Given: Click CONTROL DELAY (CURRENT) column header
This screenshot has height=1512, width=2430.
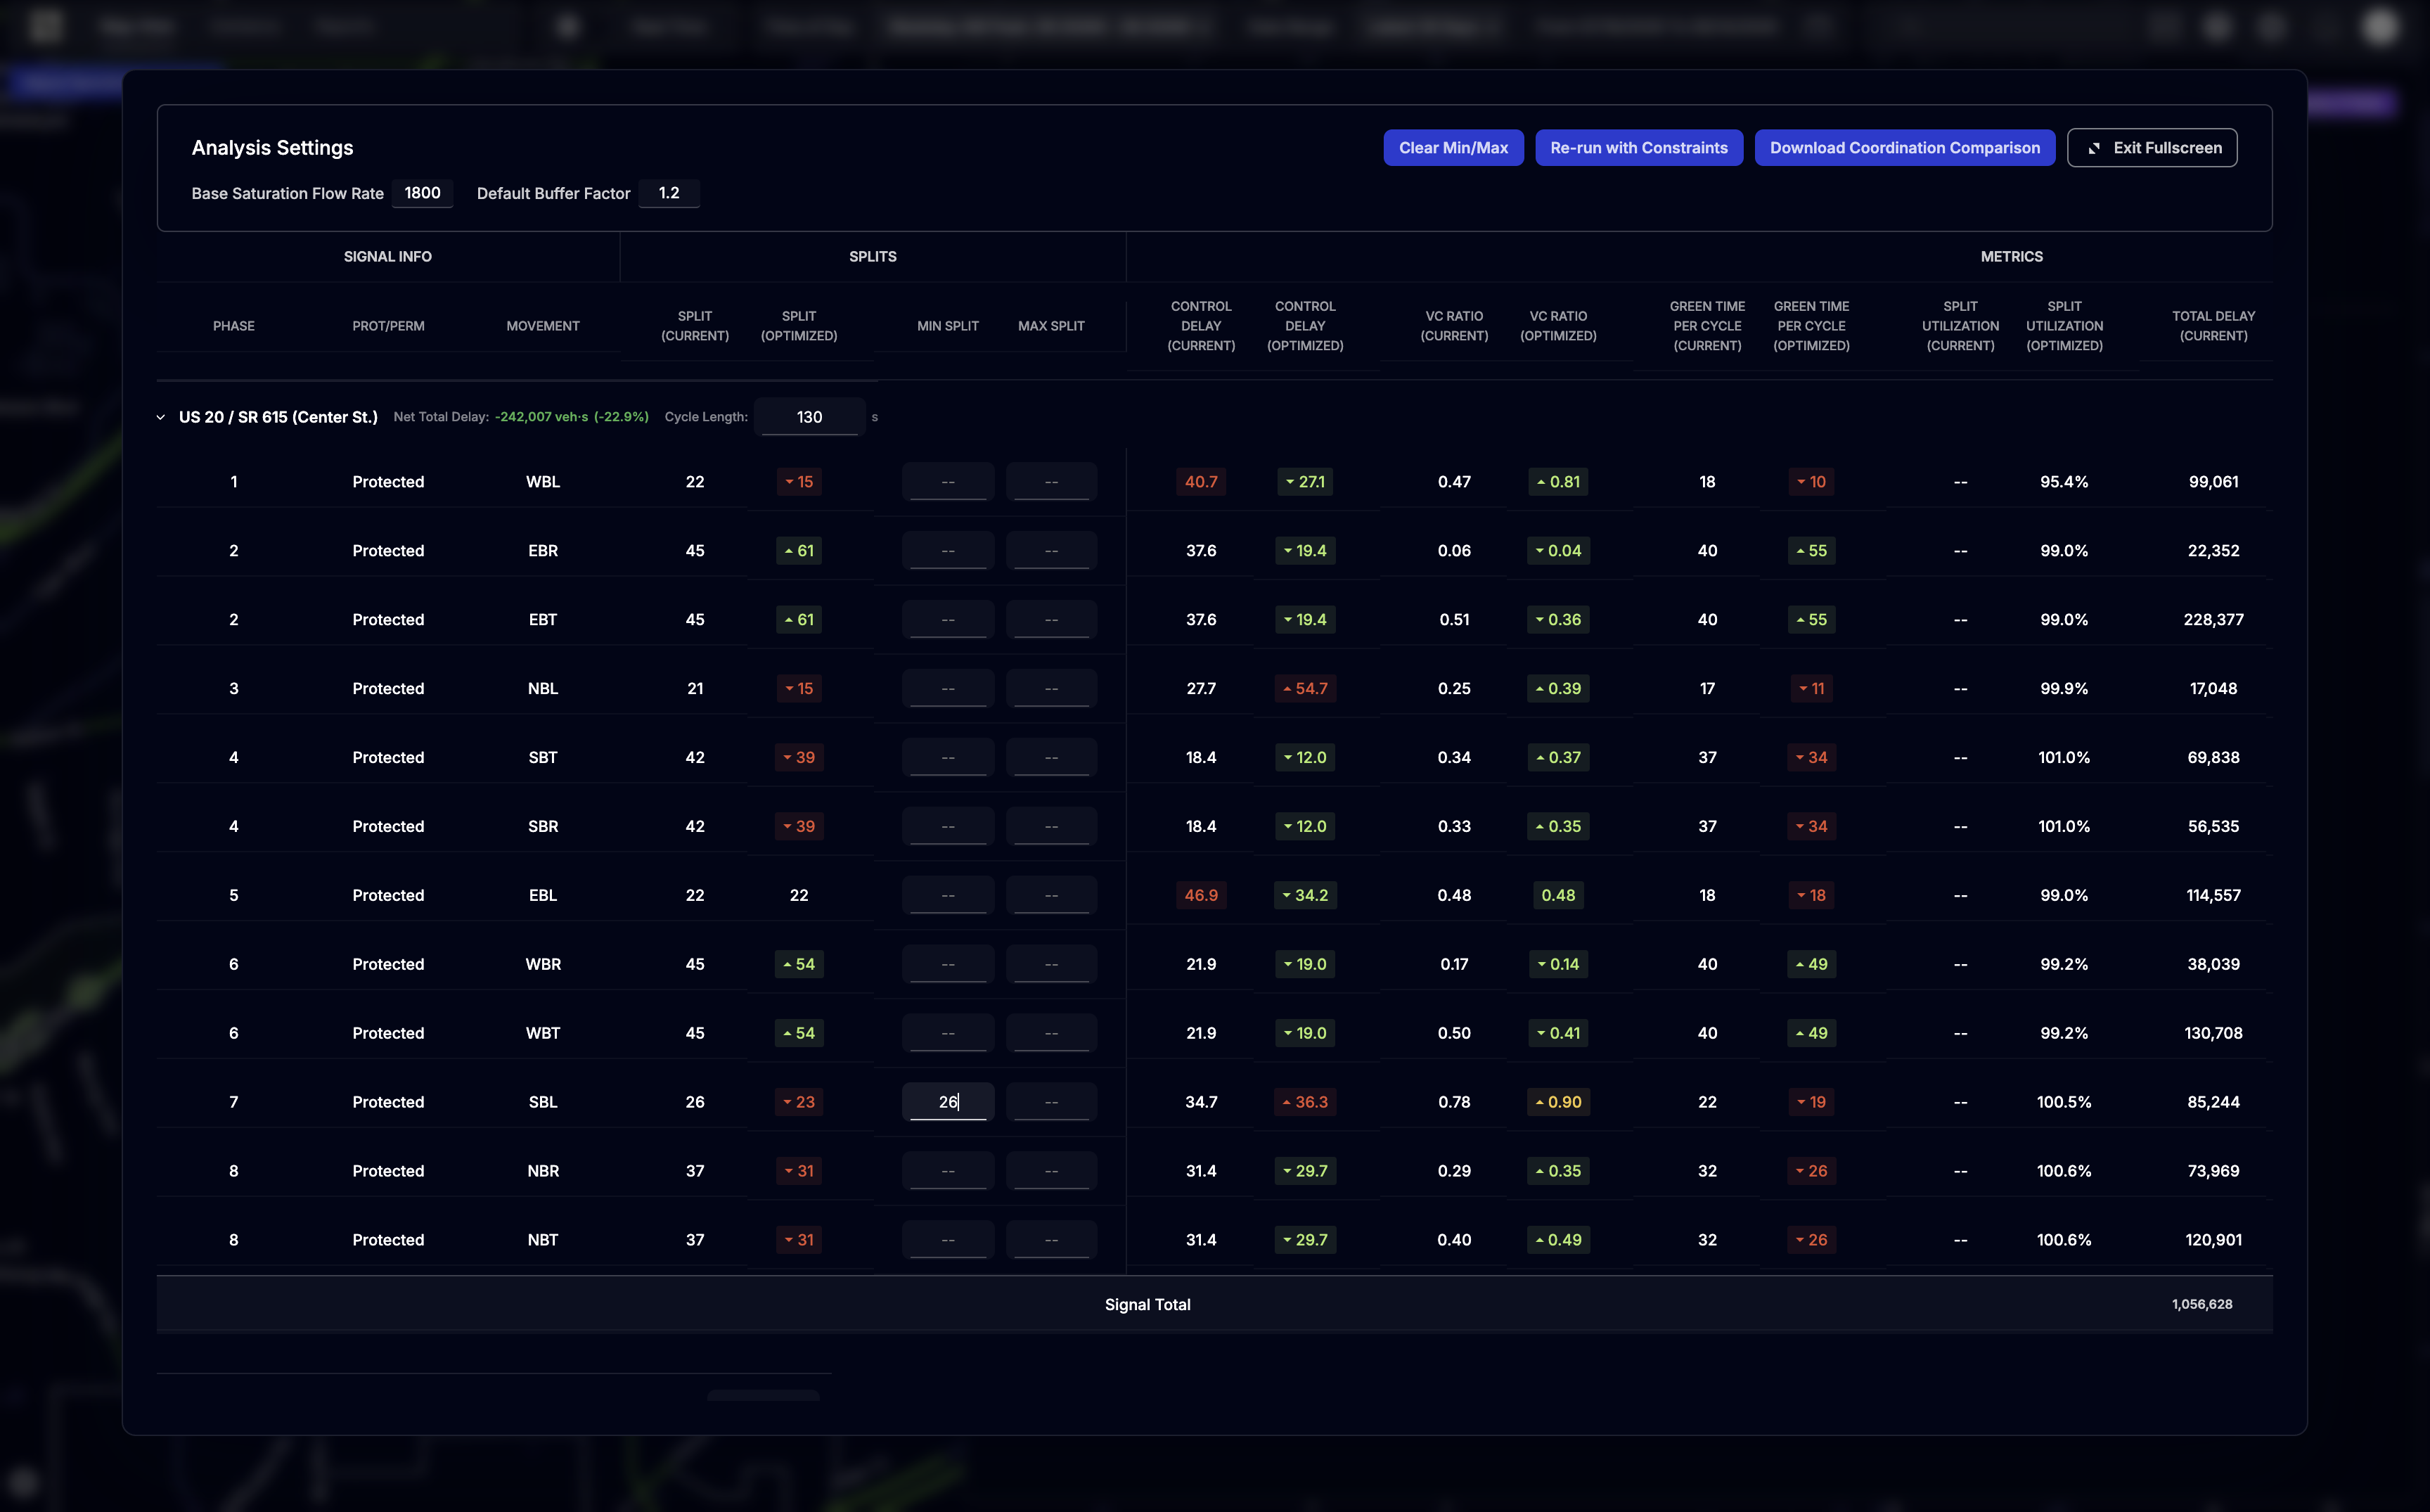Looking at the screenshot, I should click(x=1200, y=326).
